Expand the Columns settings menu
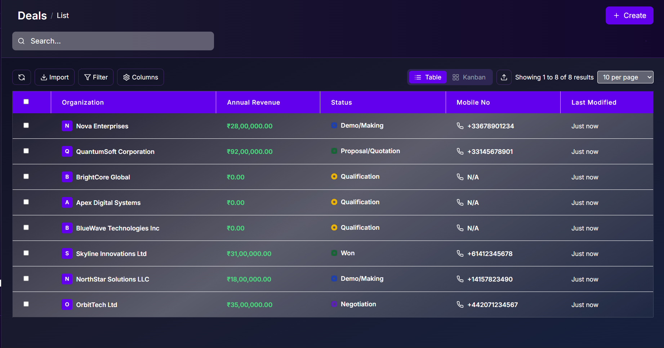Screen dimensions: 664x348 click(141, 77)
